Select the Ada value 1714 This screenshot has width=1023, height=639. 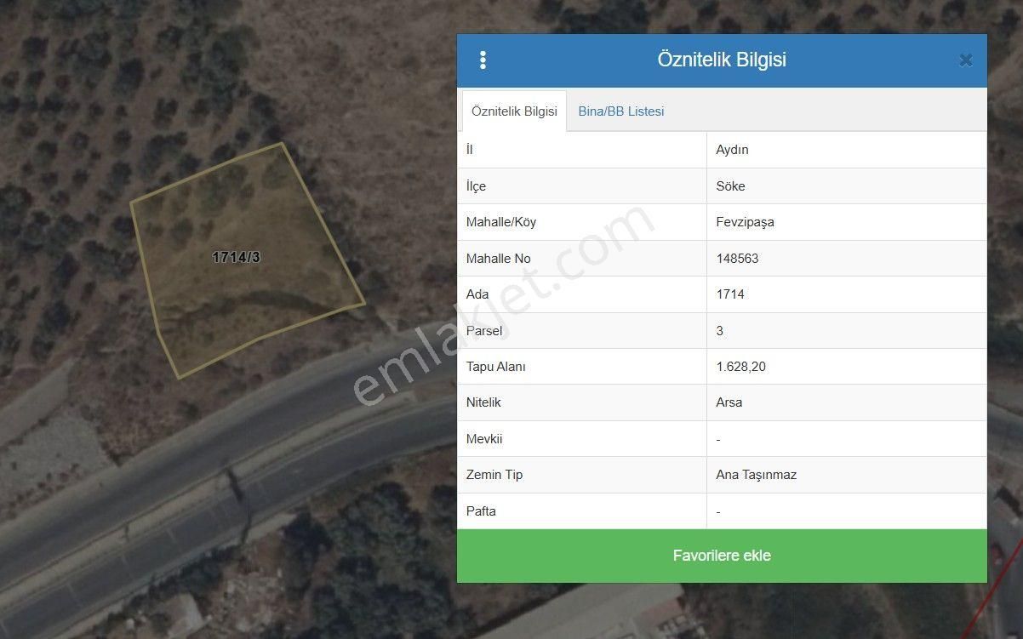click(x=730, y=294)
